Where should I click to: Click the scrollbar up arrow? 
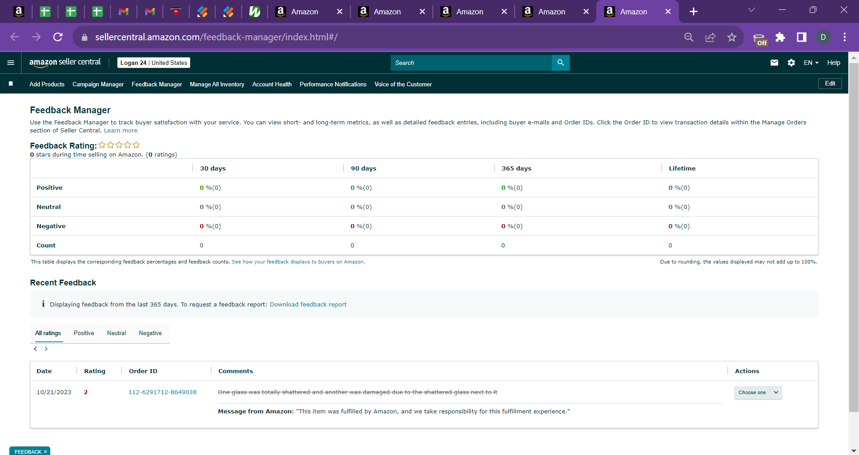(x=854, y=58)
